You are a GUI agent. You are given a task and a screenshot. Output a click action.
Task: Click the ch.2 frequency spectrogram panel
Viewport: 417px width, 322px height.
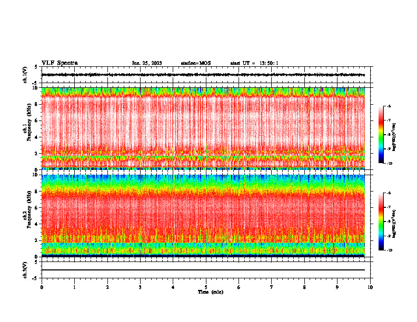203,216
